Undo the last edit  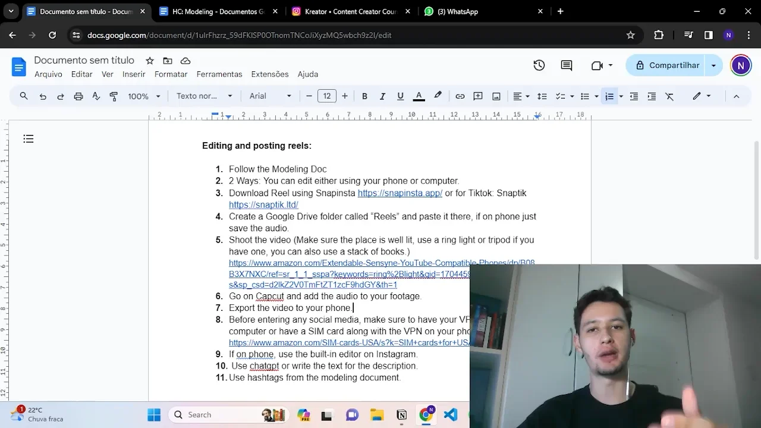pos(43,96)
